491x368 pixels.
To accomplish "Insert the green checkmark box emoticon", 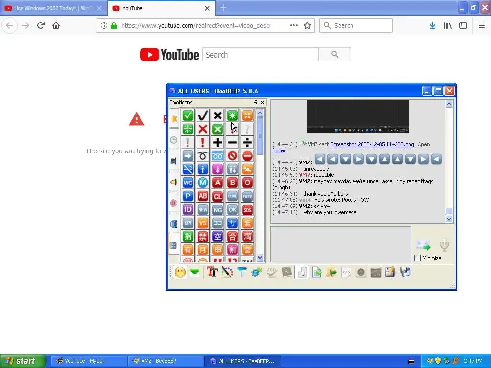I will point(188,115).
